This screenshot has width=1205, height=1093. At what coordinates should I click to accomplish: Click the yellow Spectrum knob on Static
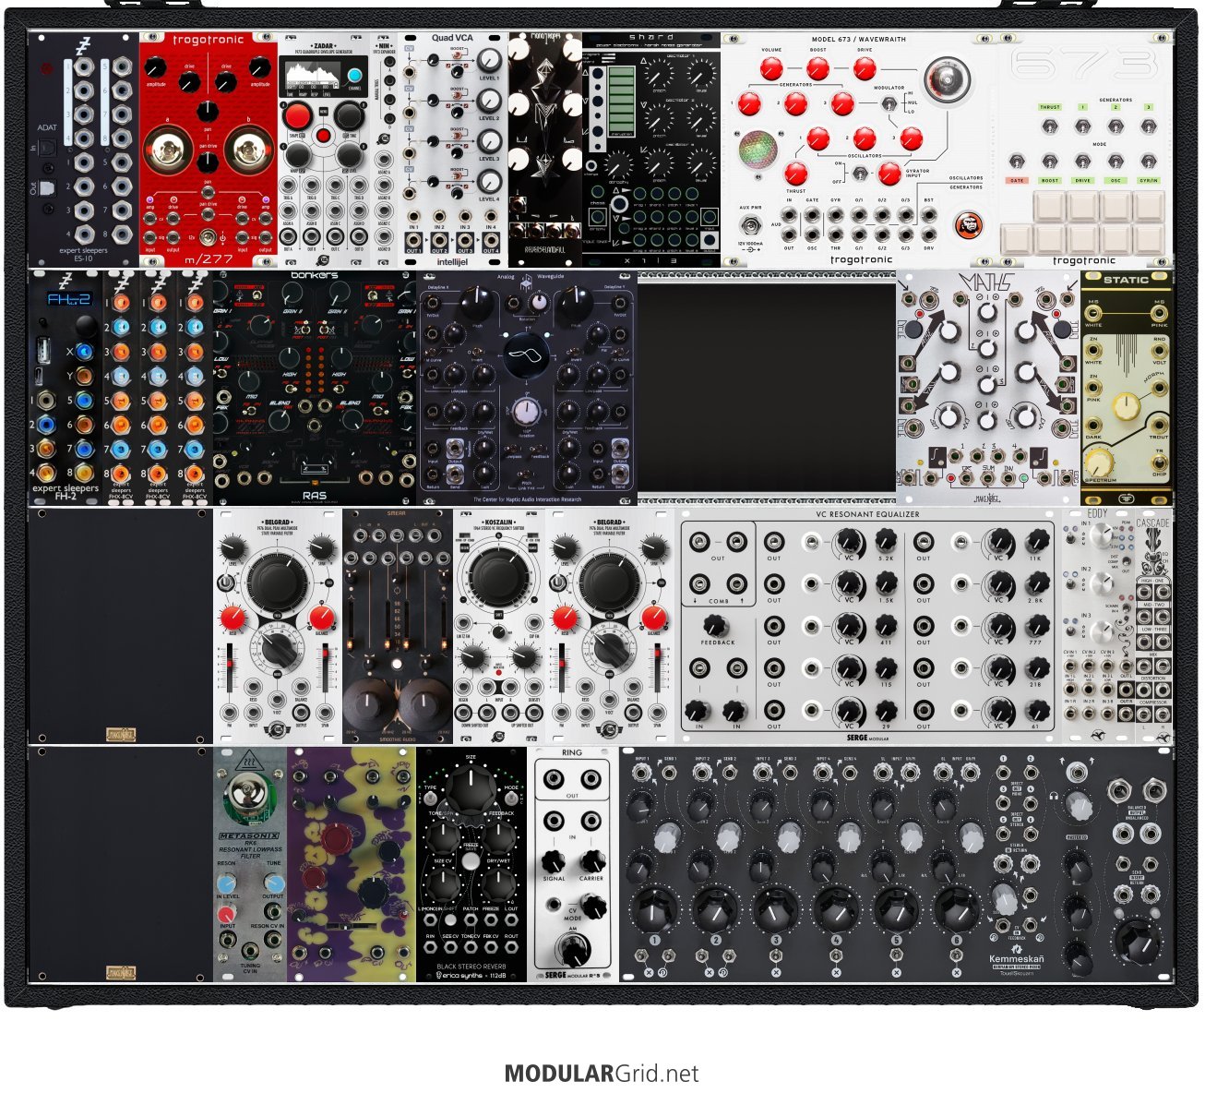tap(1099, 462)
